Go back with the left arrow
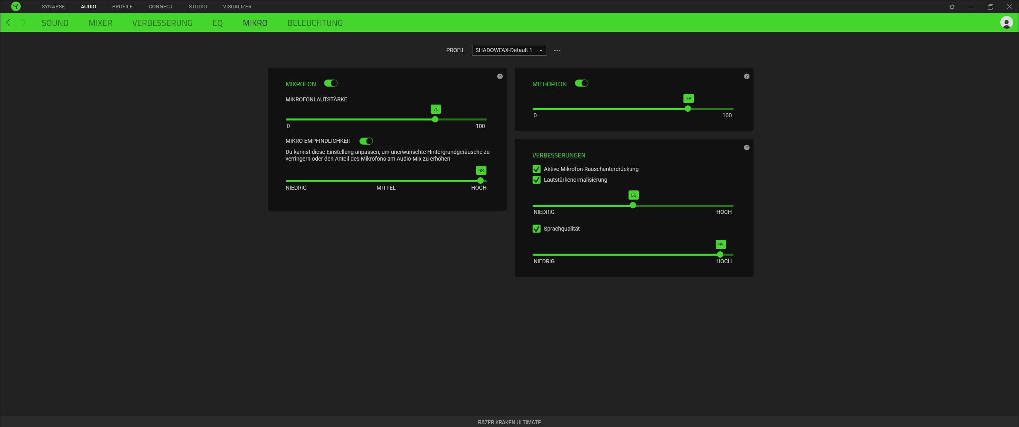Image resolution: width=1019 pixels, height=427 pixels. coord(8,23)
